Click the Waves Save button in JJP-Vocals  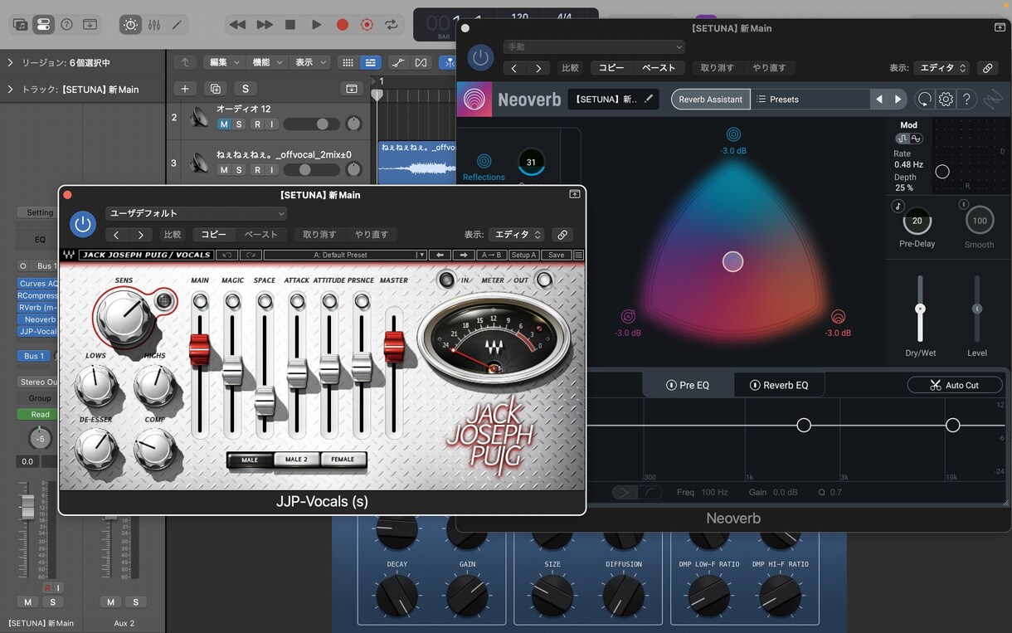(556, 256)
